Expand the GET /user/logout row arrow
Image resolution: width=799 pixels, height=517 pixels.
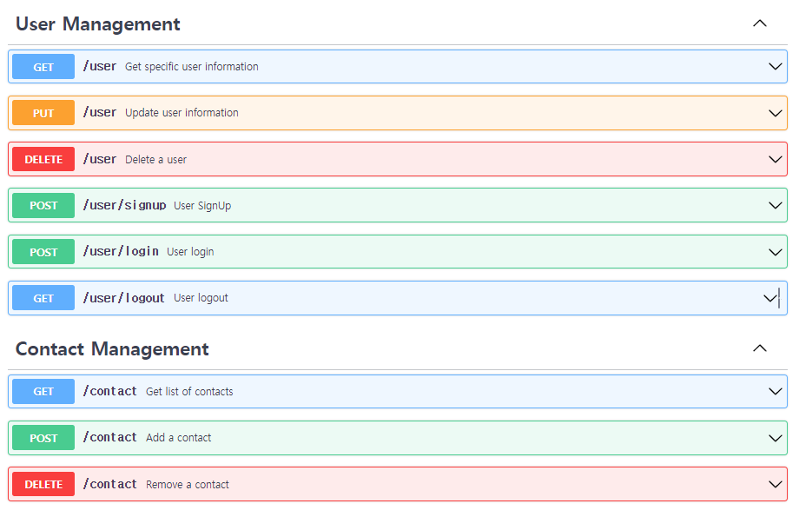point(770,298)
